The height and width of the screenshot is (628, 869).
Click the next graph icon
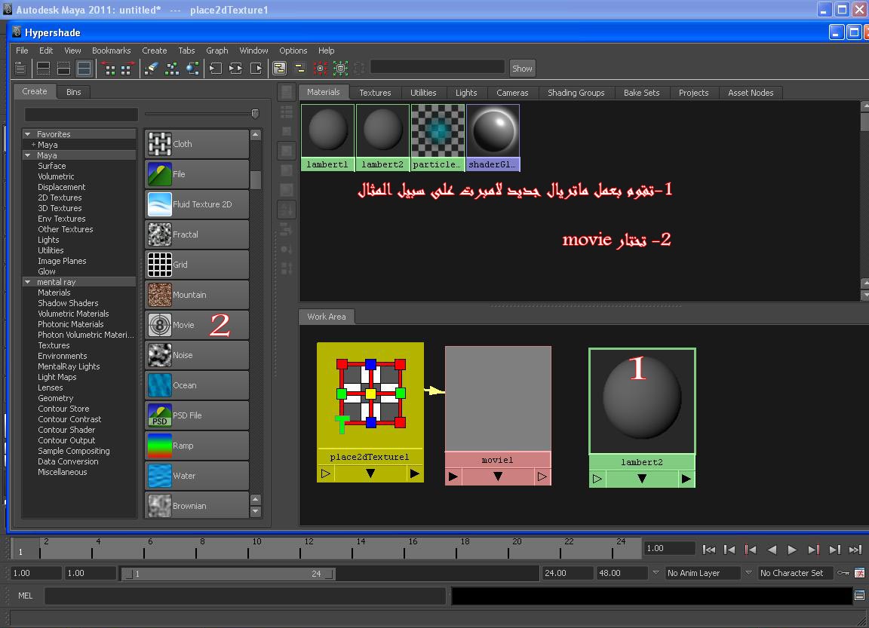tap(128, 69)
